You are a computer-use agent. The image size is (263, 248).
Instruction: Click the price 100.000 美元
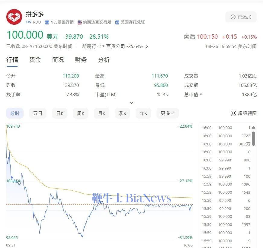[x=33, y=35]
